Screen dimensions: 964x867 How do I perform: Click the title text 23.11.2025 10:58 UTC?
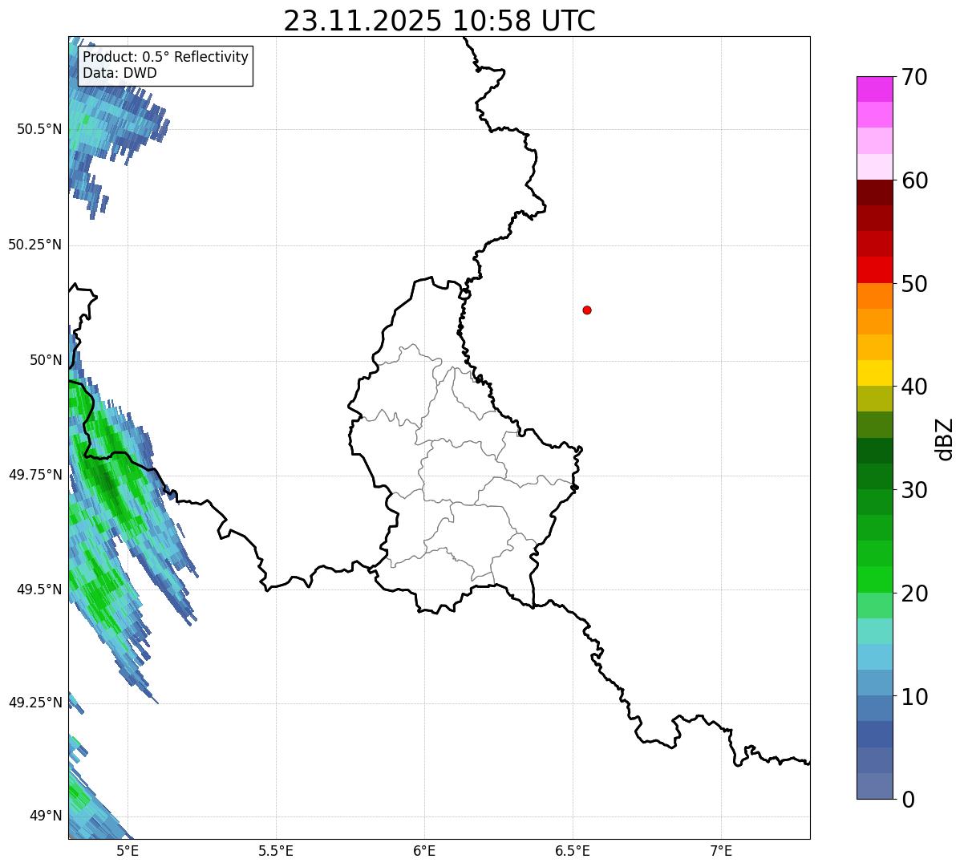pos(439,21)
